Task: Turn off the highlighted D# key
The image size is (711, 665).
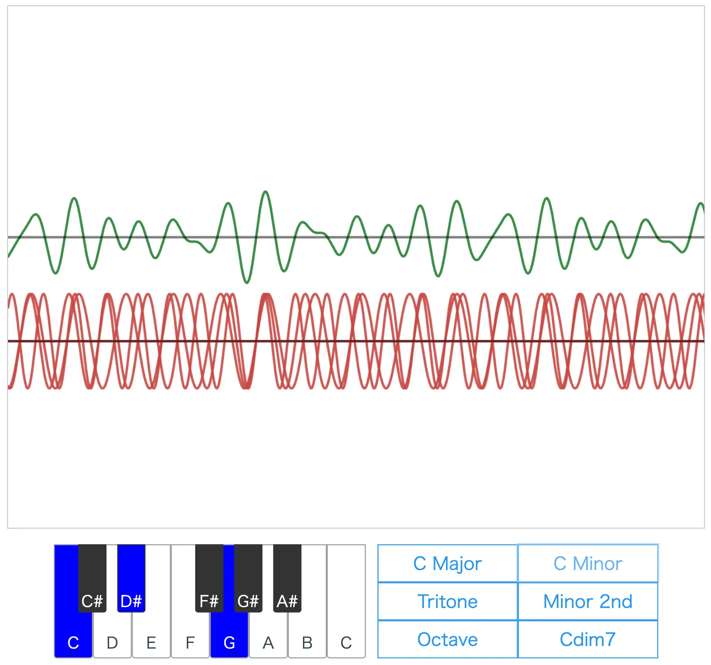Action: tap(131, 578)
